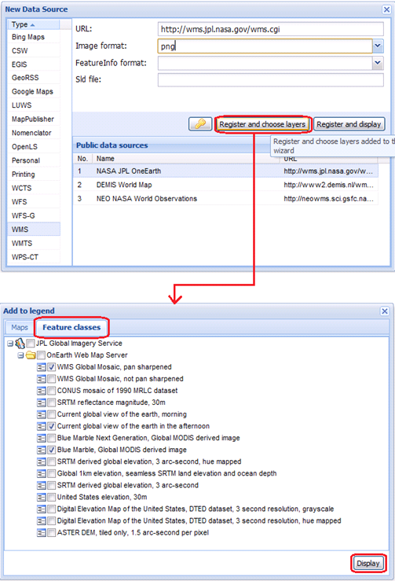Click layer icon beside United States elevation, 30m
The image size is (395, 581).
(x=42, y=497)
